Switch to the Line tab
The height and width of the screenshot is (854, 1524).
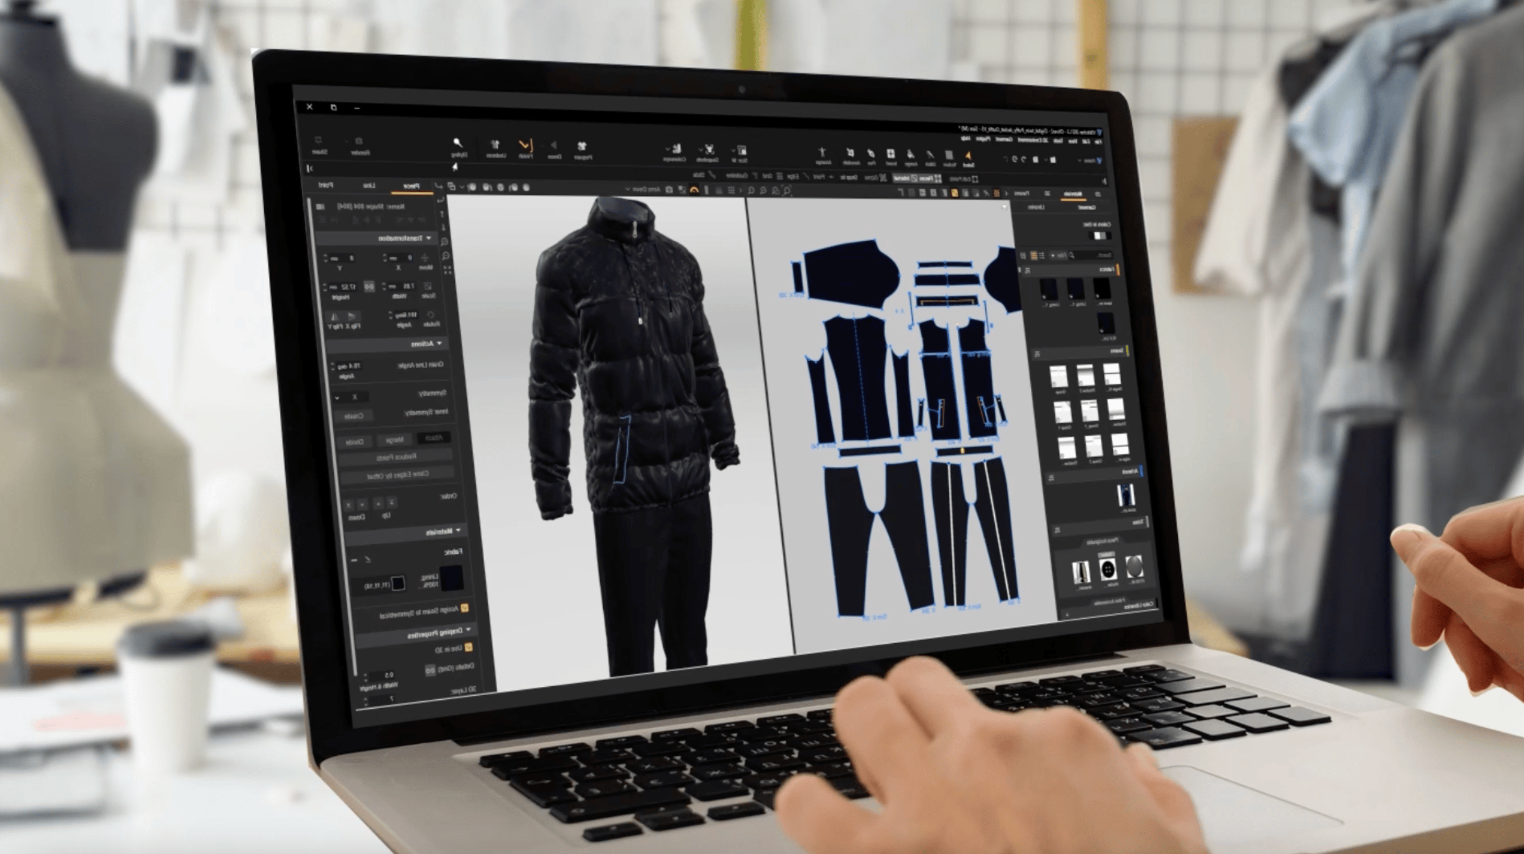coord(369,186)
